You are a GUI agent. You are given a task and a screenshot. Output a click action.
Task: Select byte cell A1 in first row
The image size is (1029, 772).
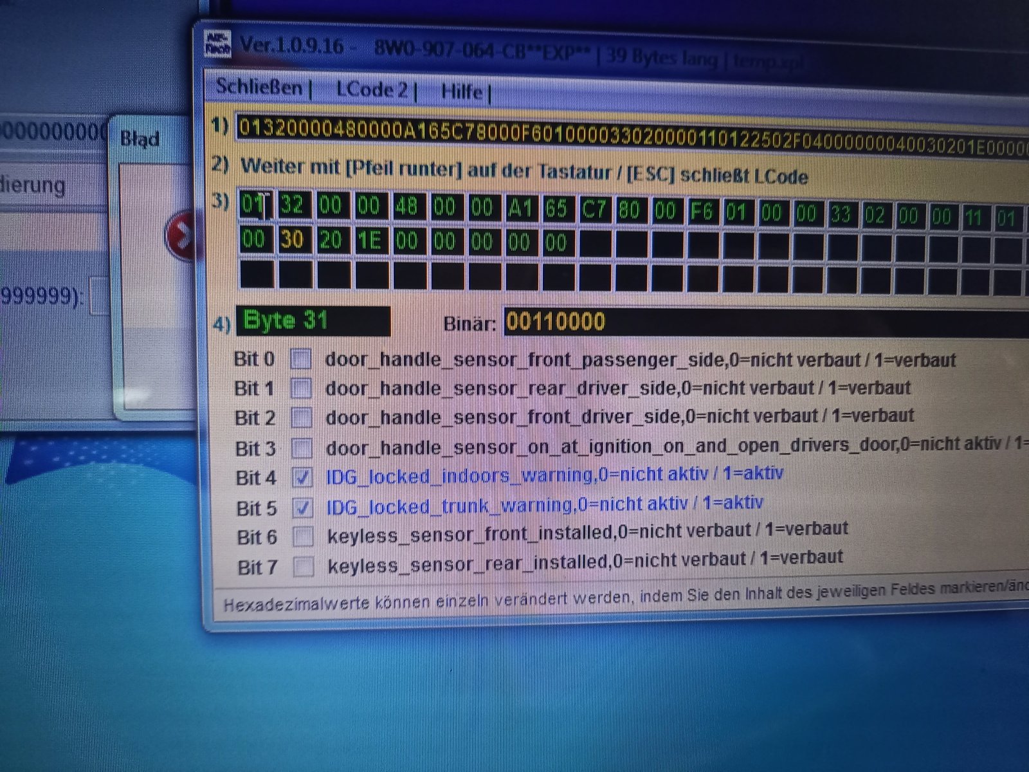point(521,208)
